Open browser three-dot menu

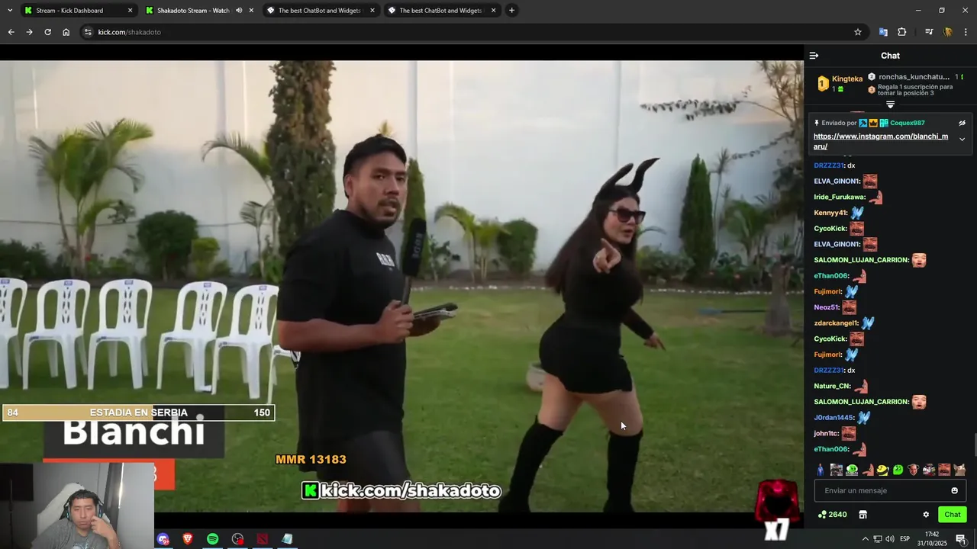pyautogui.click(x=966, y=32)
